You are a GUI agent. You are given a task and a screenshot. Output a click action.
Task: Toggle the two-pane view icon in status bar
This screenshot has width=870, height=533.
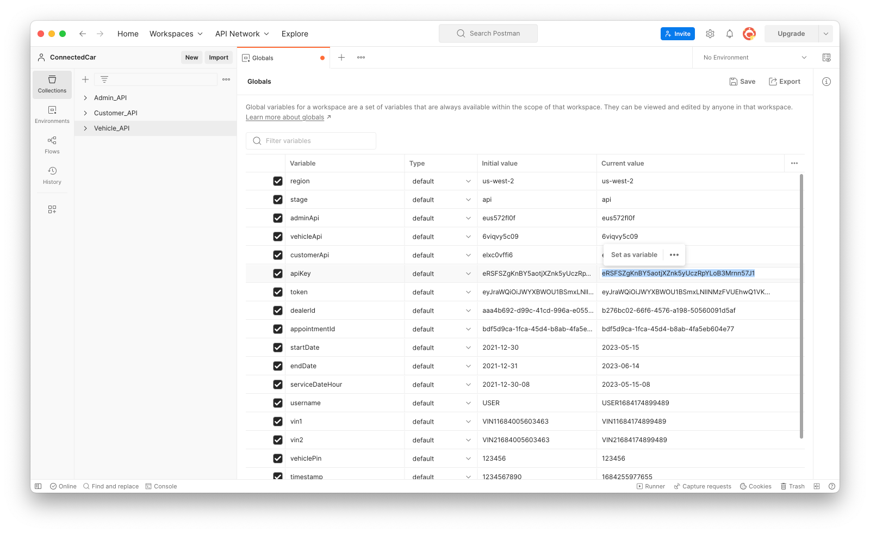coord(817,486)
